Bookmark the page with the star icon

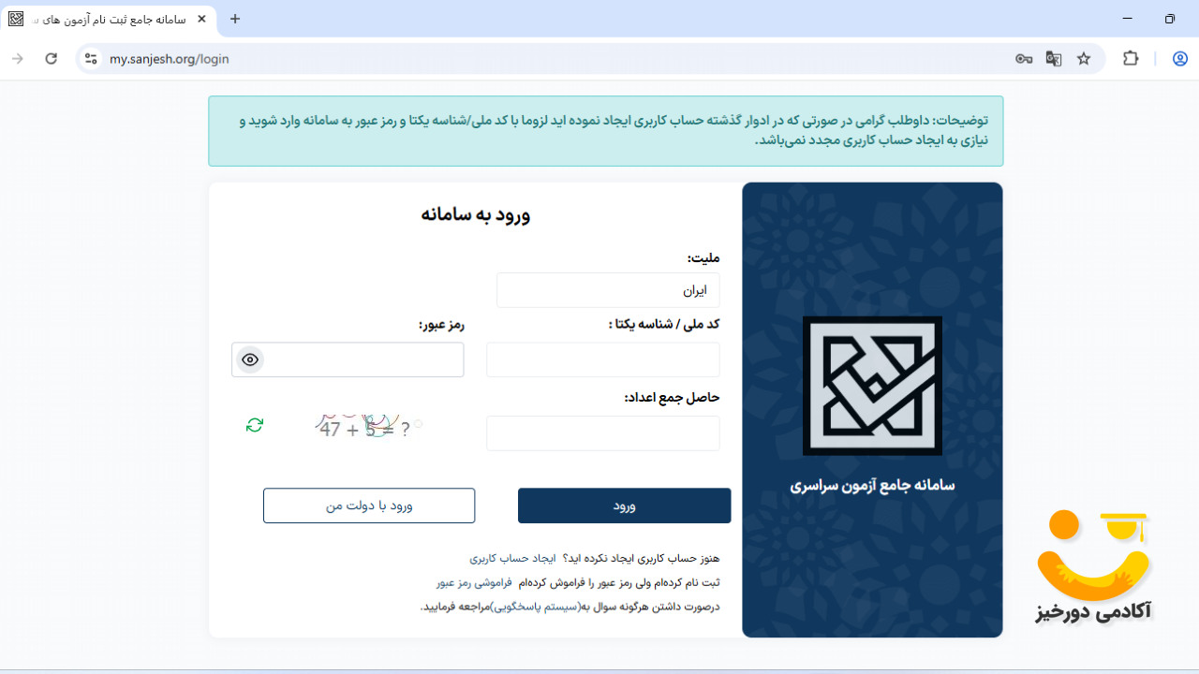(x=1084, y=58)
